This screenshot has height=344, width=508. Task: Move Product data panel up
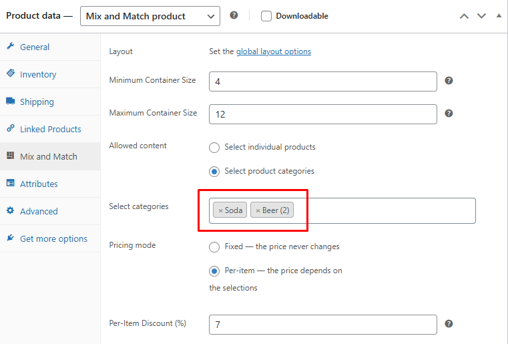[464, 16]
